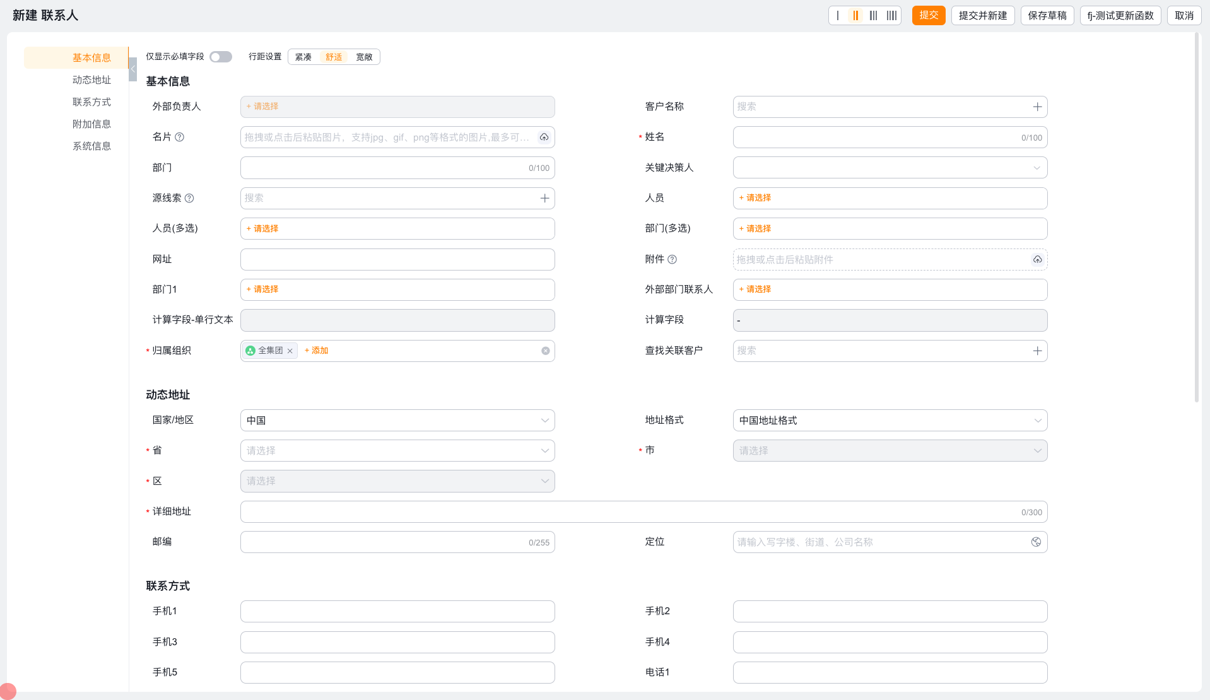
Task: Open the 关键决策人 dropdown
Action: point(890,168)
